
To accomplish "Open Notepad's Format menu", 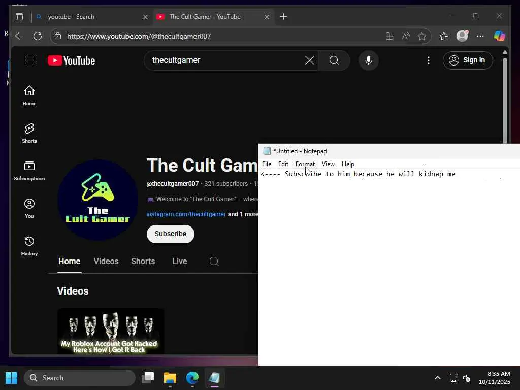I will 305,164.
